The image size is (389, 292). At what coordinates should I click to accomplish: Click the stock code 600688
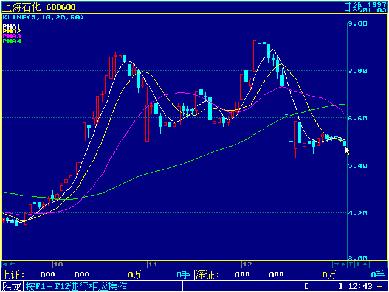click(61, 7)
